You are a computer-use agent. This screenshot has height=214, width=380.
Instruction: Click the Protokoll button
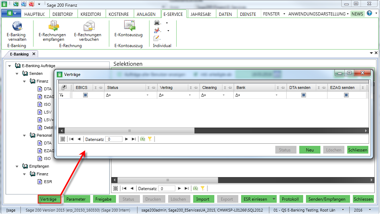pyautogui.click(x=290, y=199)
